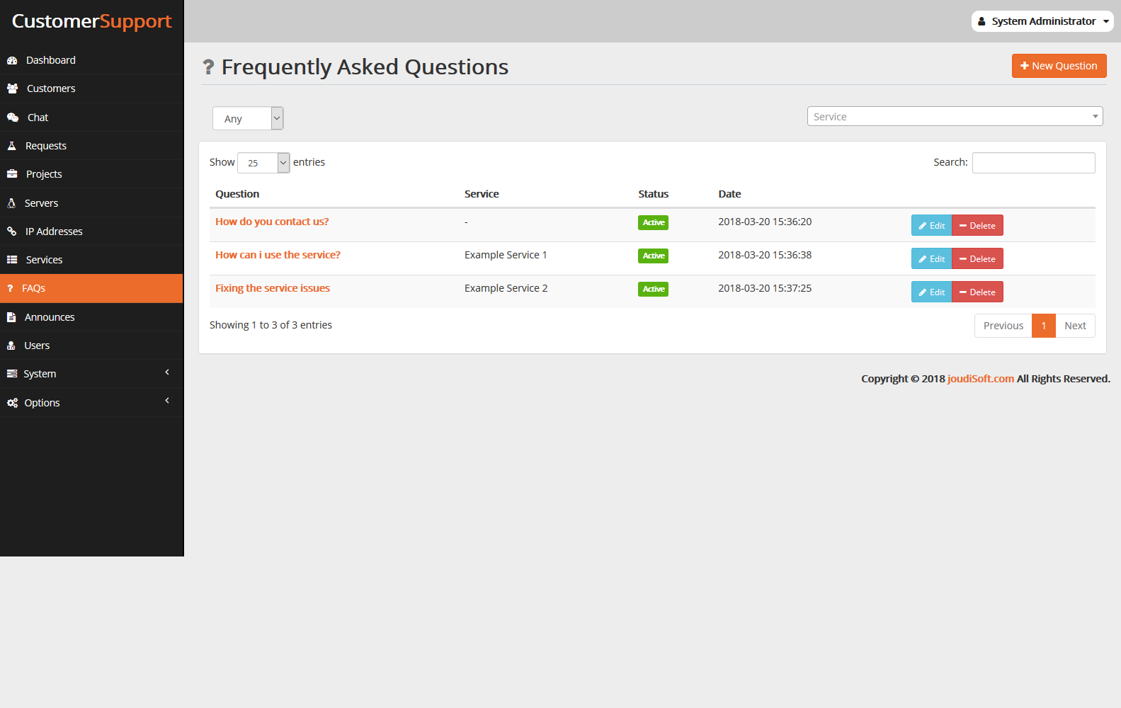1121x708 pixels.
Task: Expand the System sidebar submenu
Action: pyautogui.click(x=91, y=374)
